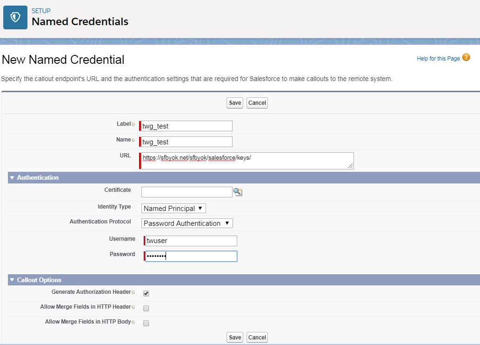Image resolution: width=480 pixels, height=345 pixels.
Task: Open the Identity Type dropdown
Action: coord(173,209)
